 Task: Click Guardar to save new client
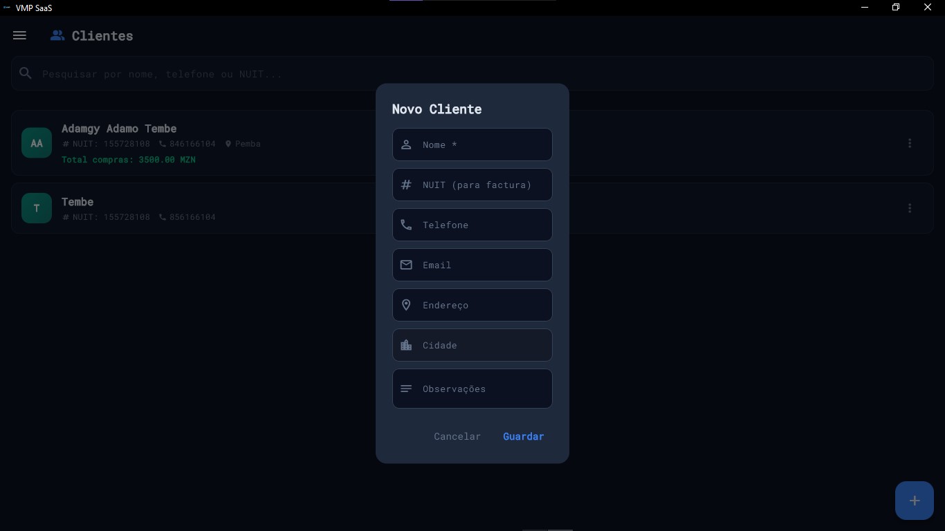point(524,436)
